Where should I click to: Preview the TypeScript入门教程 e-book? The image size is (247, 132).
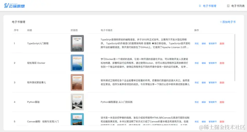point(197,44)
